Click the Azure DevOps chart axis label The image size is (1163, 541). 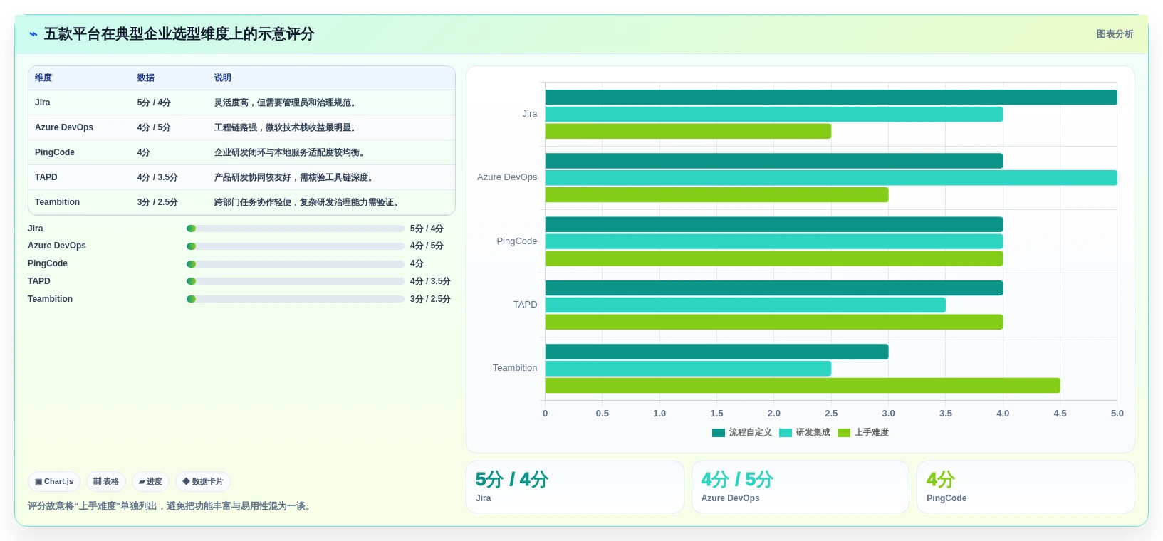507,177
